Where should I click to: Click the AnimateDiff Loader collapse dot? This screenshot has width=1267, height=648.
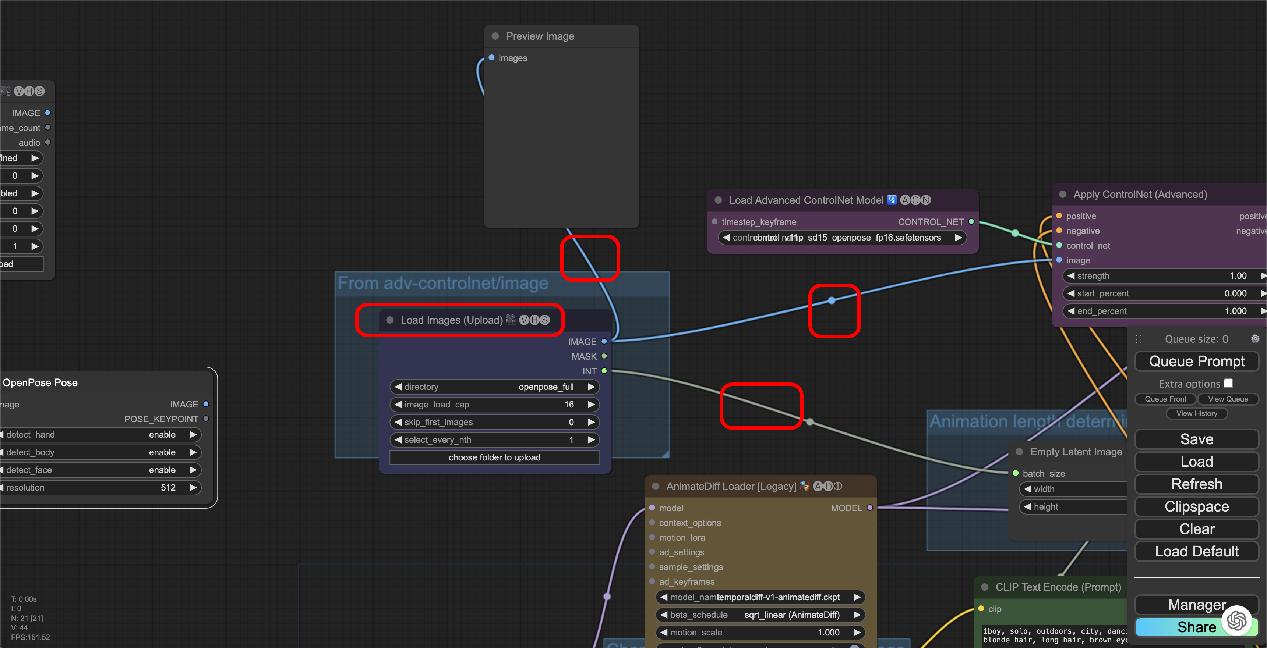coord(656,487)
